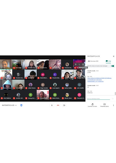
Task: Remove the hovered participant from meeting
Action: 83,64
